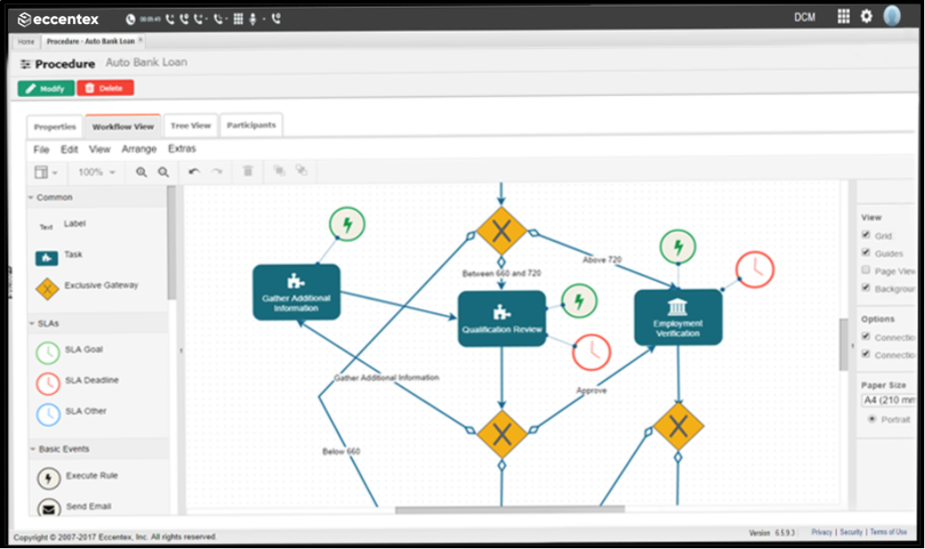Toggle the Grid checkbox
Viewport: 925px width, 549px height.
click(x=866, y=235)
